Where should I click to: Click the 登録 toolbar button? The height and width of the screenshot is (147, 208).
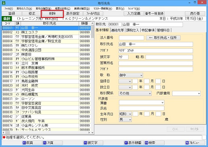pyautogui.click(x=12, y=14)
